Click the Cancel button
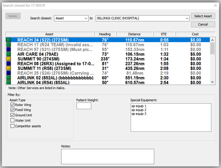This screenshot has height=168, width=221. click(203, 24)
